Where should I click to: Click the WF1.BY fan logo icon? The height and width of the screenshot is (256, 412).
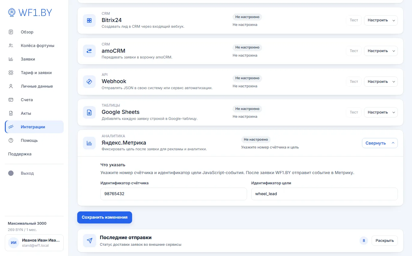(12, 12)
